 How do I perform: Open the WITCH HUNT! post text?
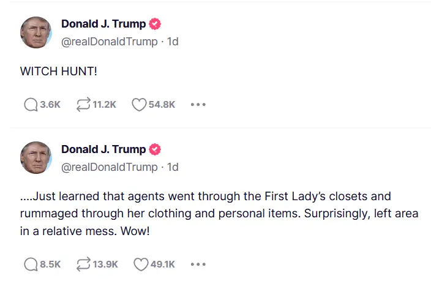59,72
